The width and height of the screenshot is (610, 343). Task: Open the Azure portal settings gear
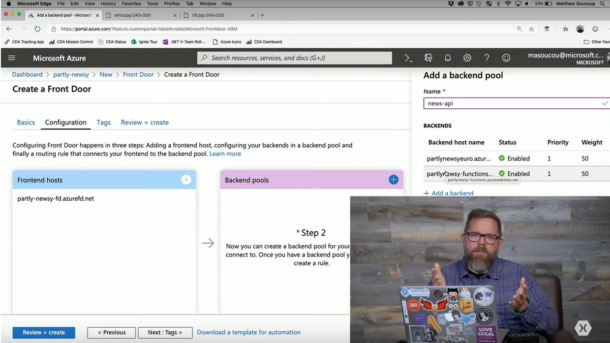click(x=467, y=58)
